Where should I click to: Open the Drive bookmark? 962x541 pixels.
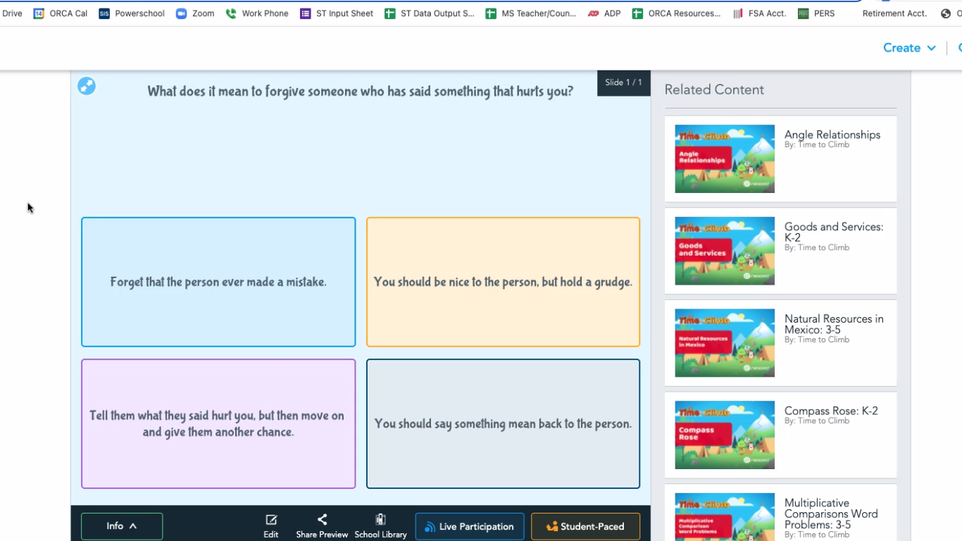pyautogui.click(x=12, y=13)
